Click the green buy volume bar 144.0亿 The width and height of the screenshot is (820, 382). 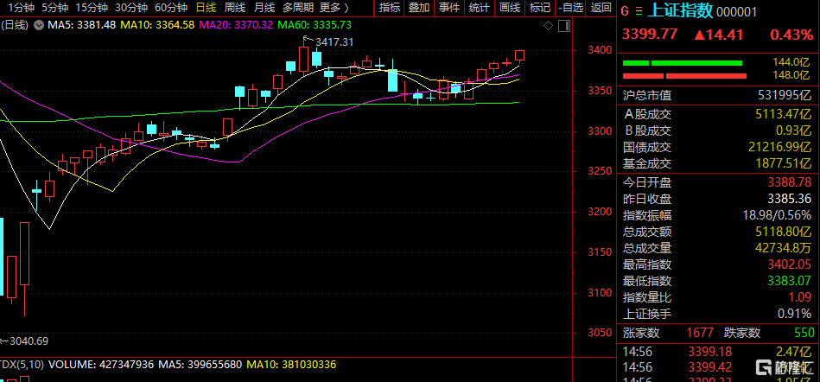(x=682, y=63)
